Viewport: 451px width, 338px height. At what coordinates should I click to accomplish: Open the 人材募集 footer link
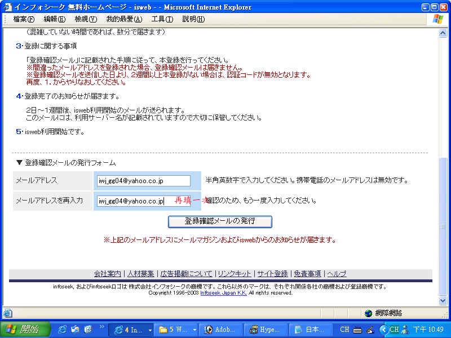(x=140, y=274)
